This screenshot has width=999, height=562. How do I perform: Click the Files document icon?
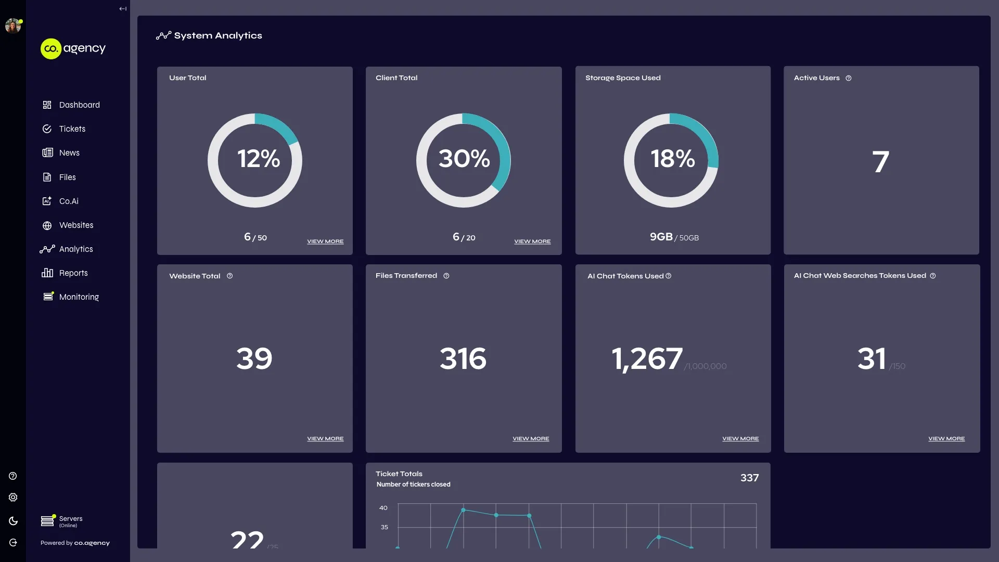(47, 177)
